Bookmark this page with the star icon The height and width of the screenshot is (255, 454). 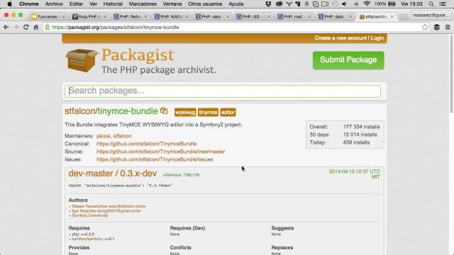click(425, 27)
